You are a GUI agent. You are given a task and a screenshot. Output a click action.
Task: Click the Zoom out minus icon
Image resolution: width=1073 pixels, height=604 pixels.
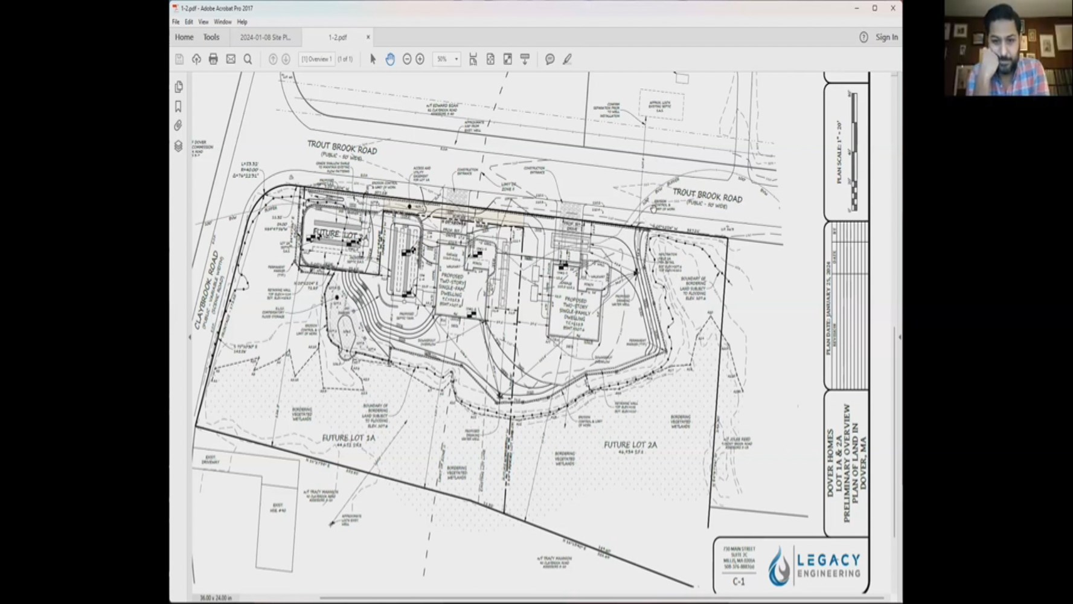point(407,59)
